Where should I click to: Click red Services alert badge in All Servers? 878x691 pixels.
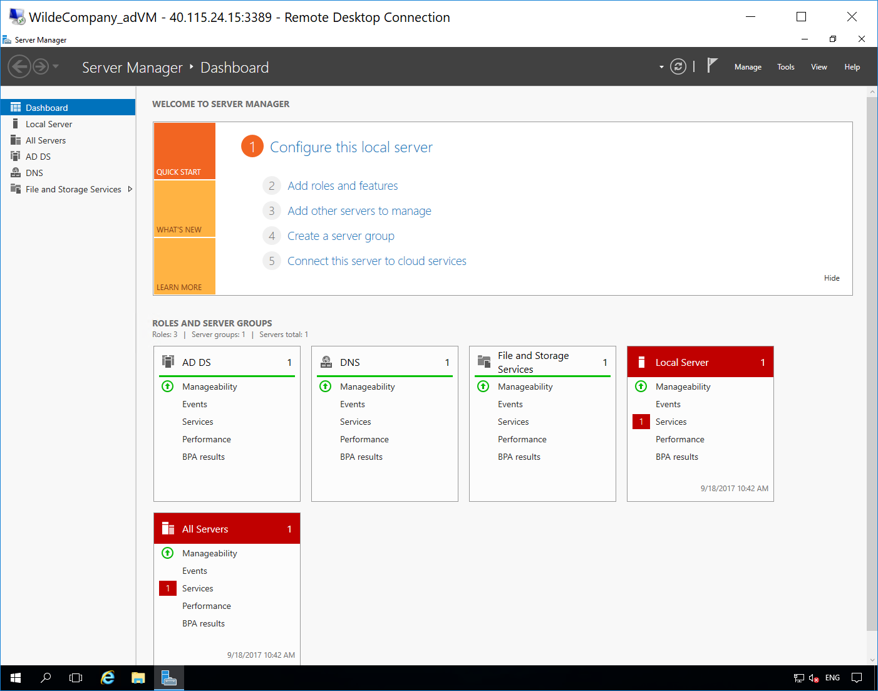click(168, 588)
